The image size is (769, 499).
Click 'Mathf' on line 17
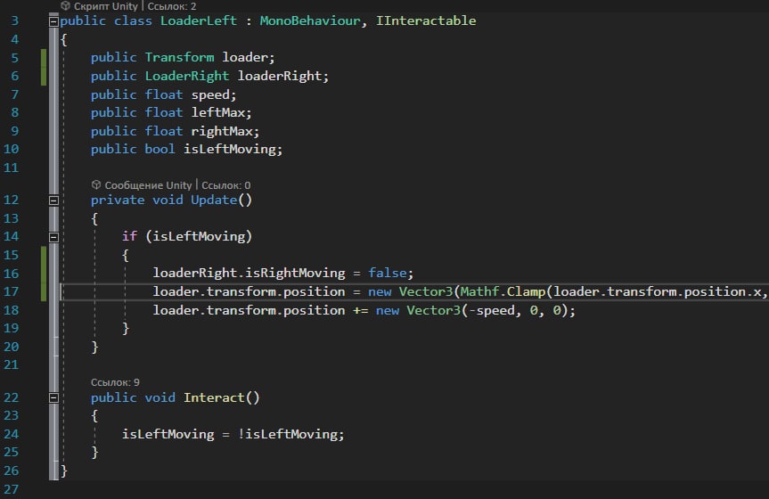[x=480, y=292]
